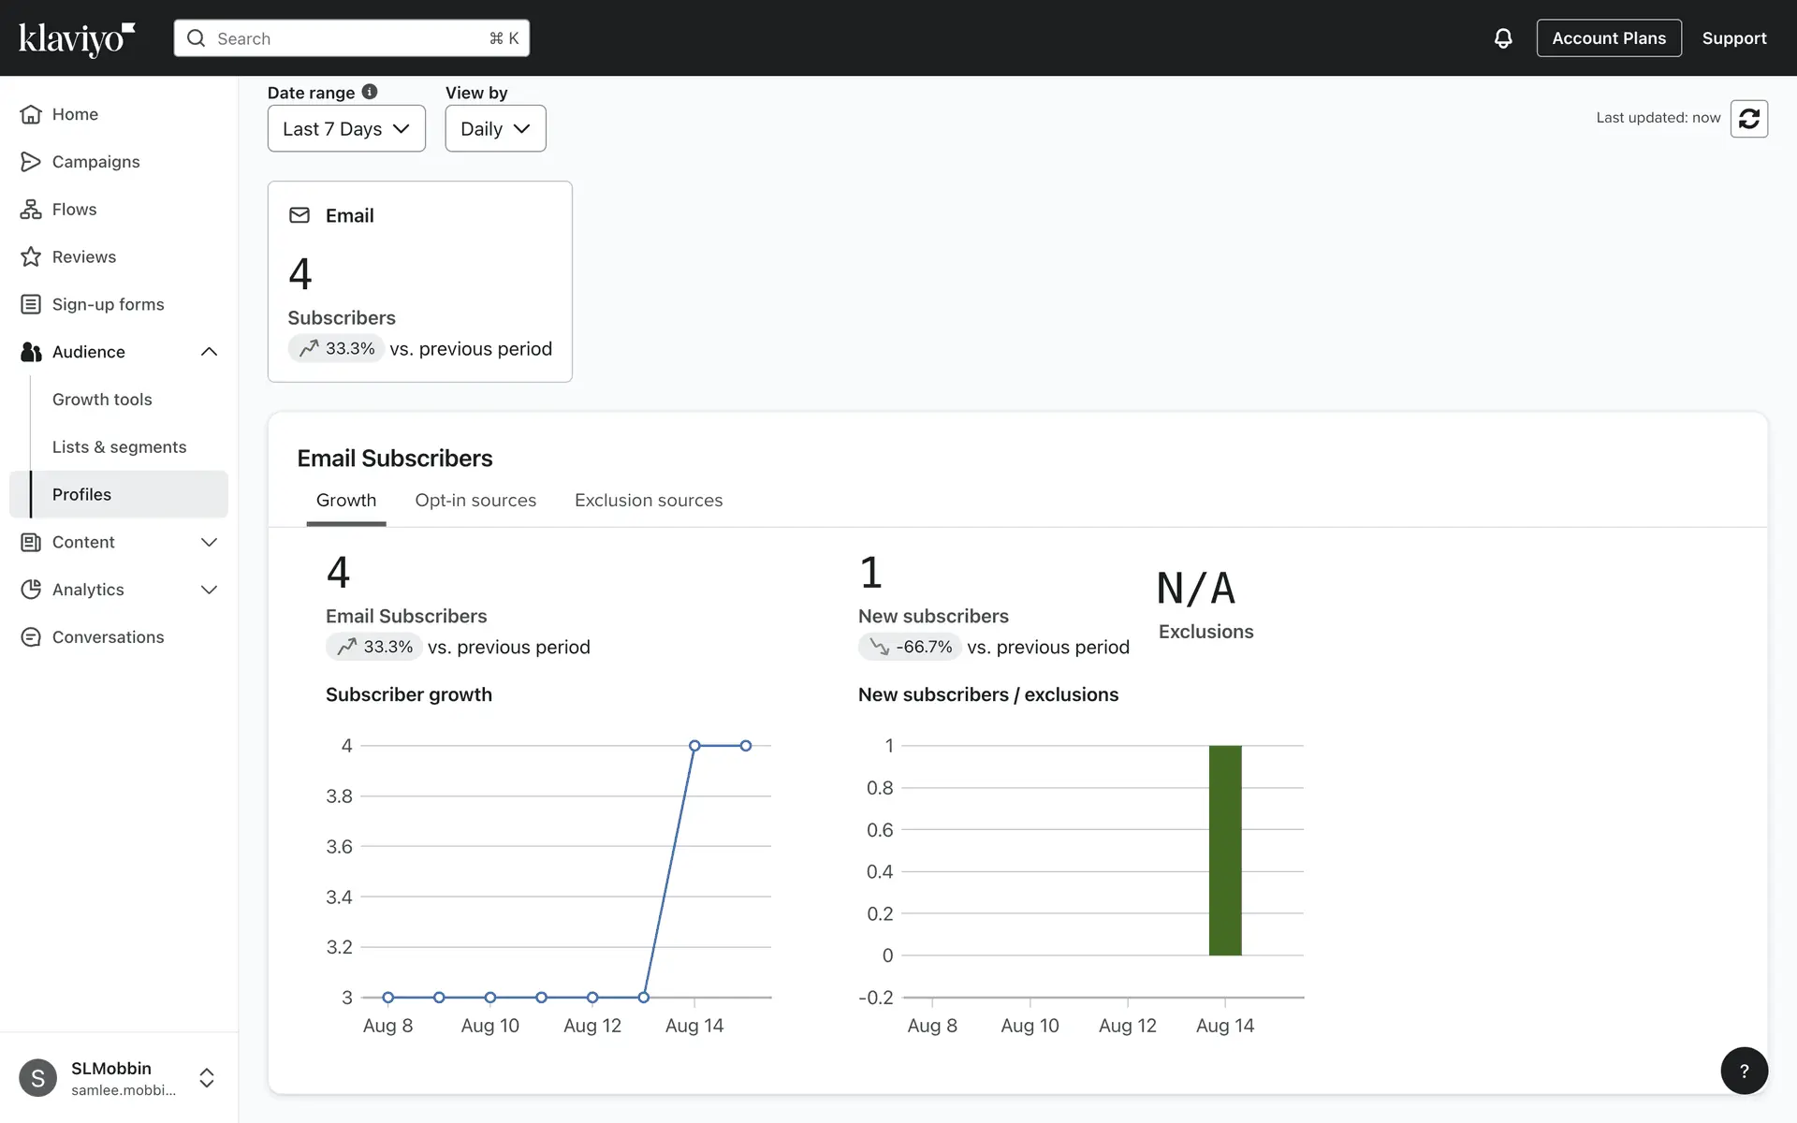Open the Daily view-by dropdown
1797x1123 pixels.
click(x=495, y=129)
